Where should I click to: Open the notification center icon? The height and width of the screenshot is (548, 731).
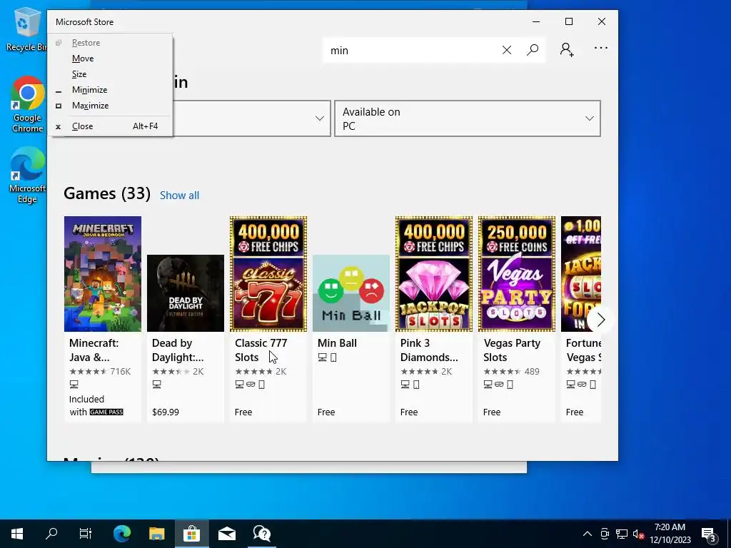(x=709, y=535)
